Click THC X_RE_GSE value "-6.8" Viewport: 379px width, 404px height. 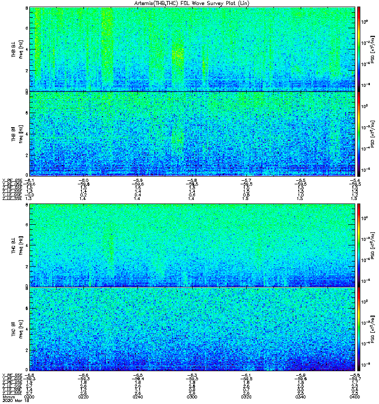[29, 375]
